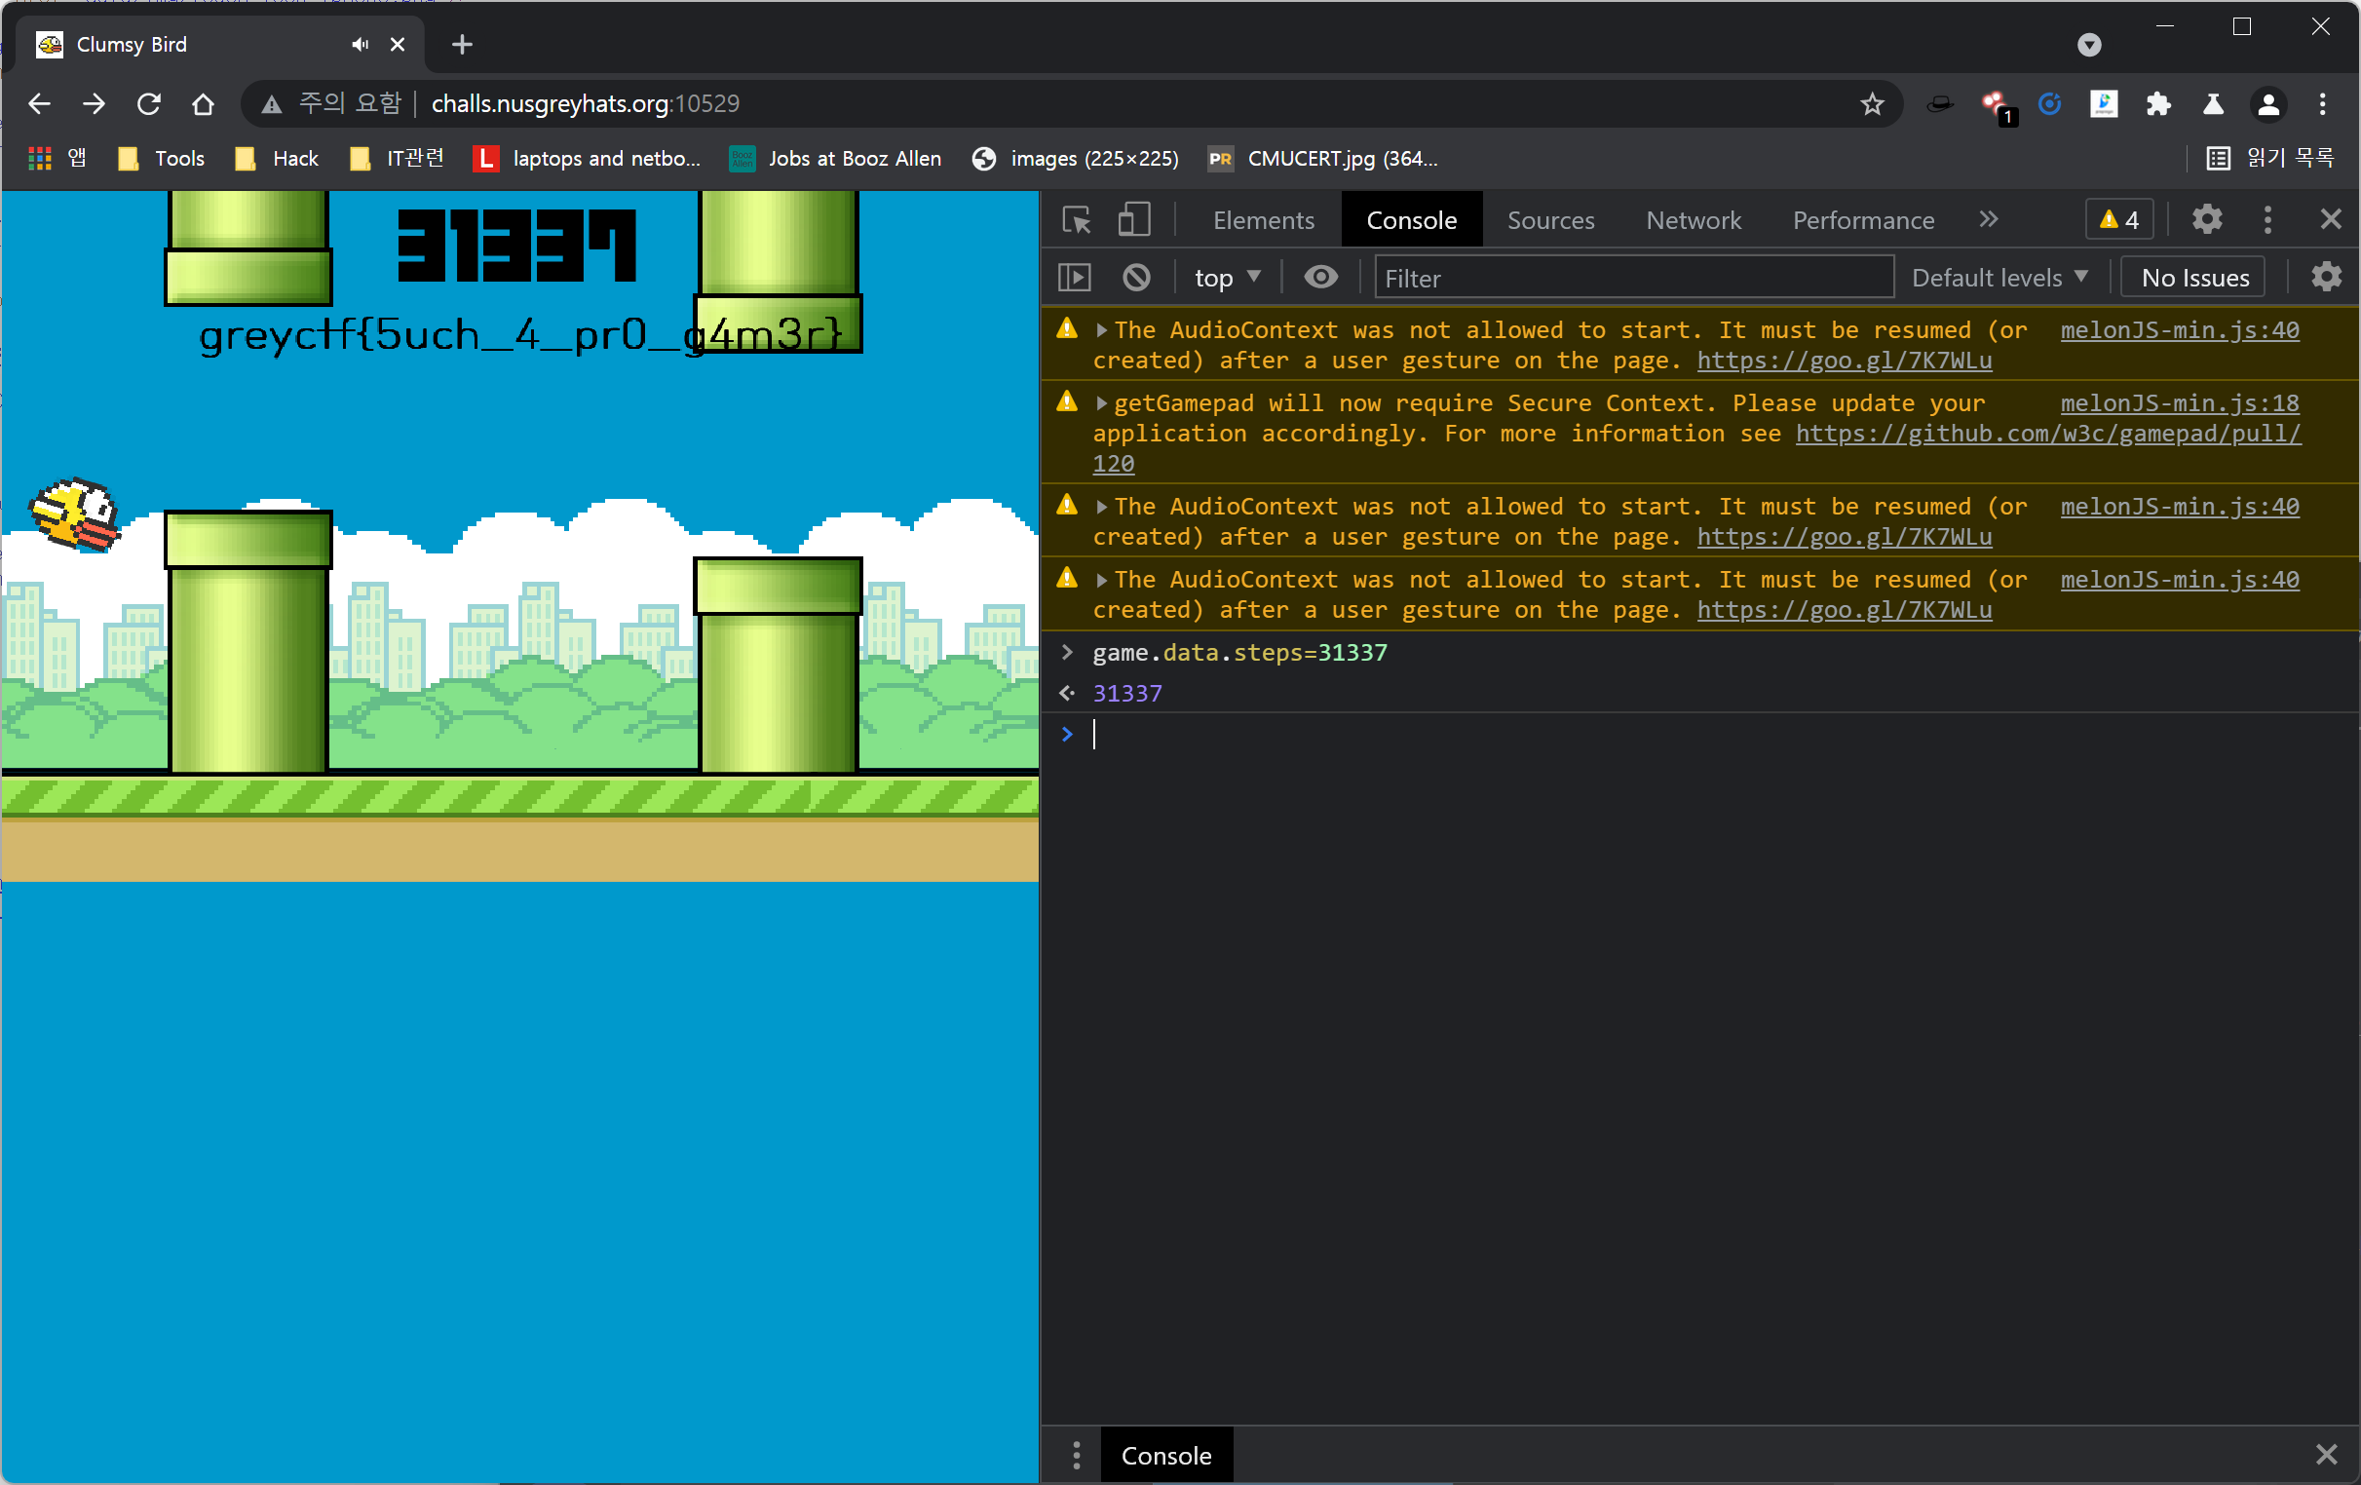Toggle the console sidebar panel icon

point(1075,278)
